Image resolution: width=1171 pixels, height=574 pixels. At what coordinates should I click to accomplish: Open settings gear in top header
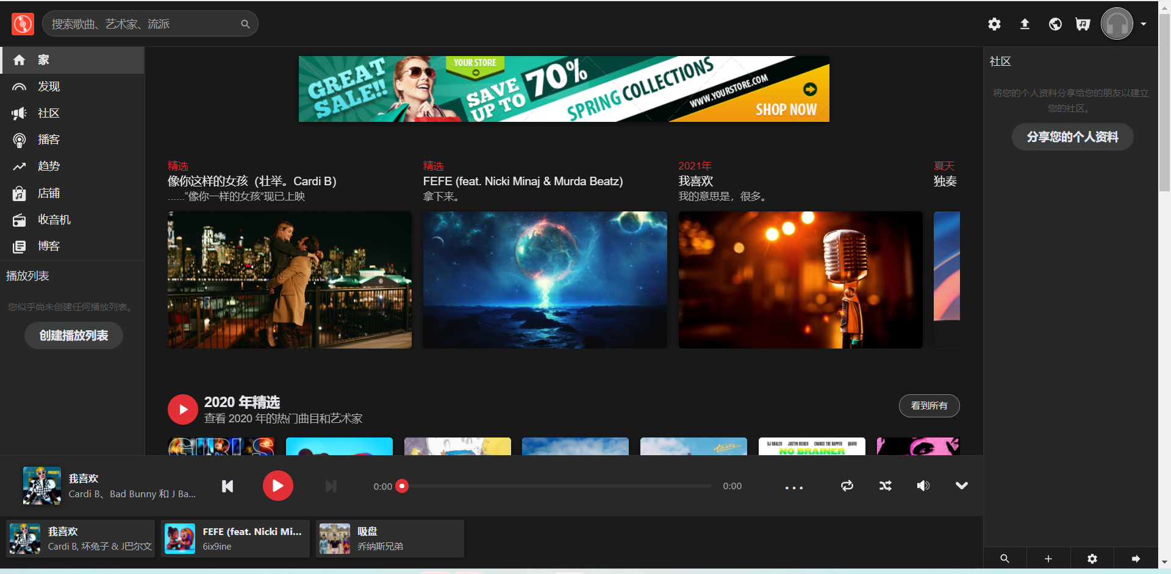(x=994, y=24)
